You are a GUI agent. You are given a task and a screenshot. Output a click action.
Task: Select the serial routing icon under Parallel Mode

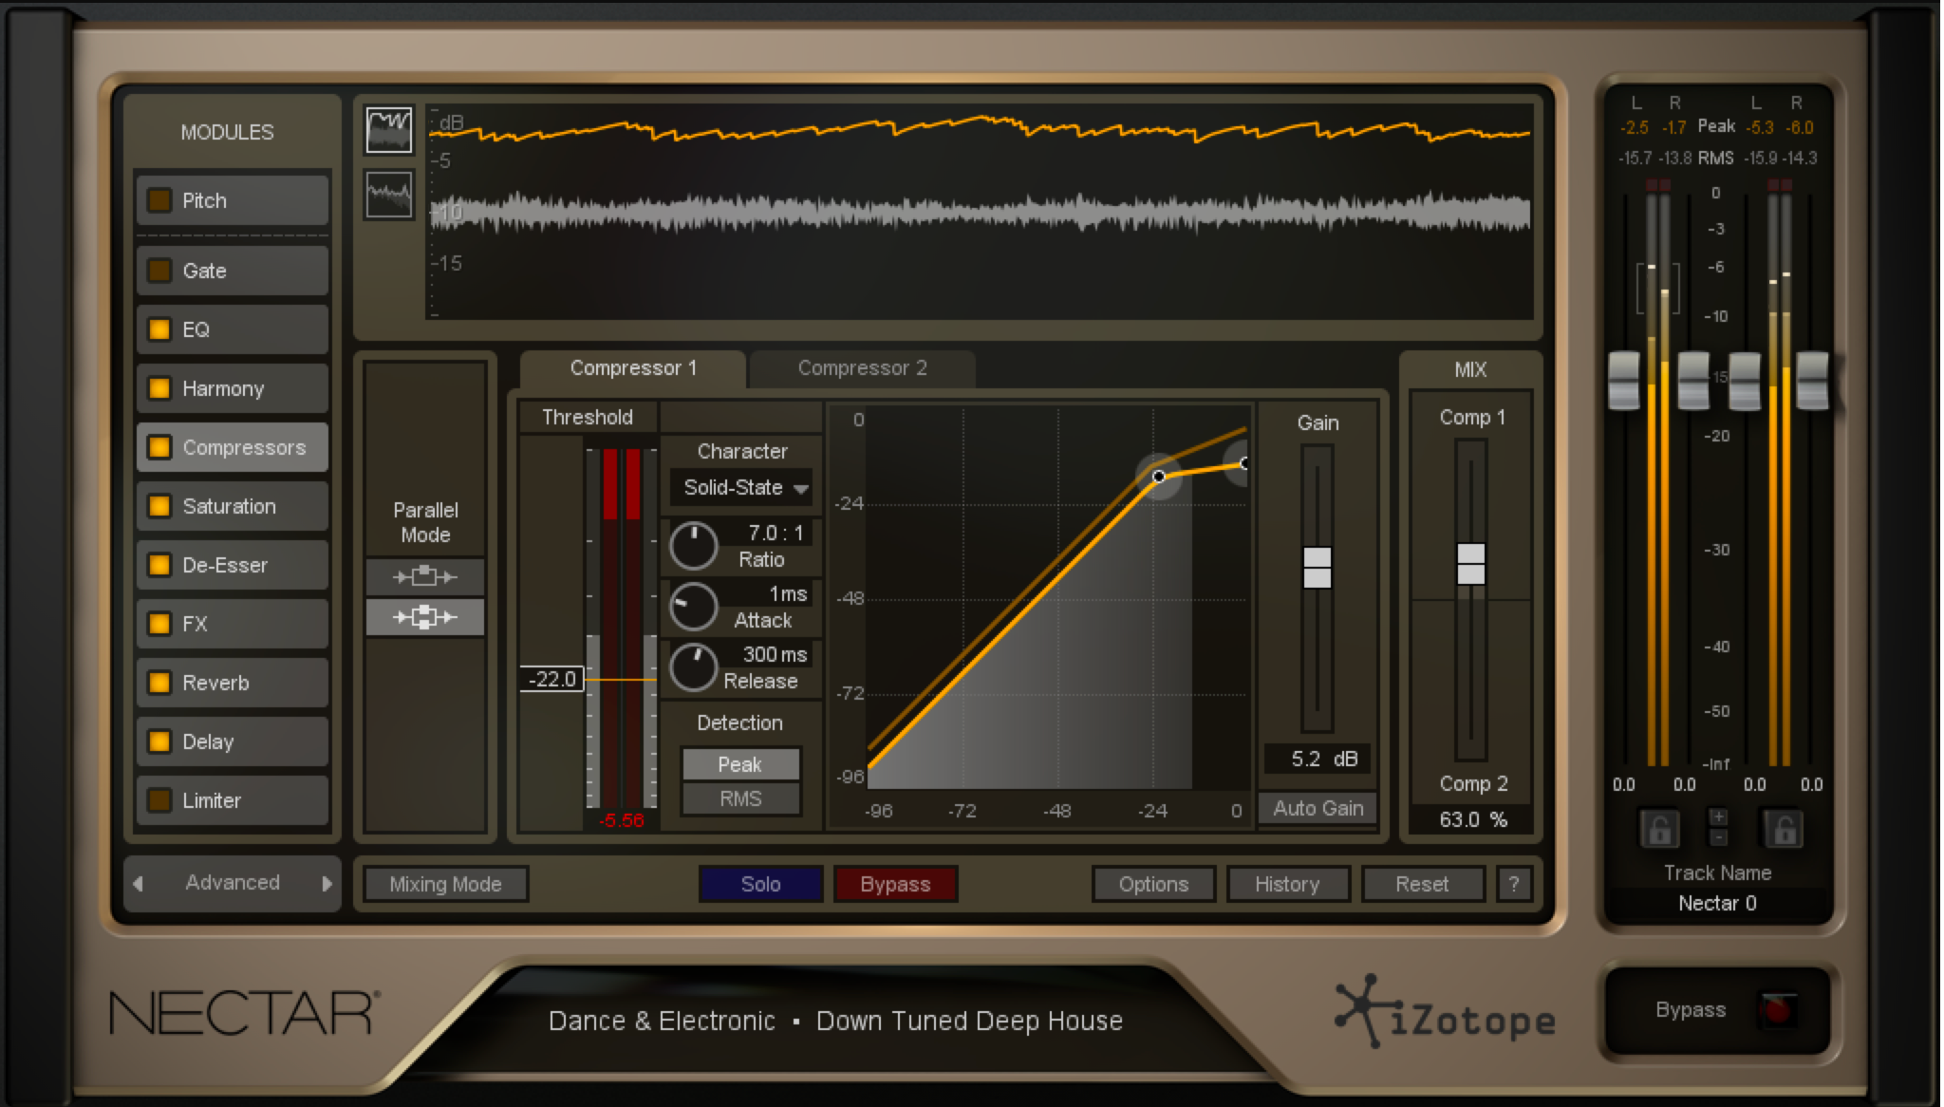click(x=424, y=576)
